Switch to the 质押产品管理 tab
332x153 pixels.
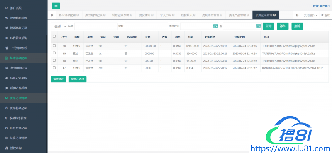[239, 15]
